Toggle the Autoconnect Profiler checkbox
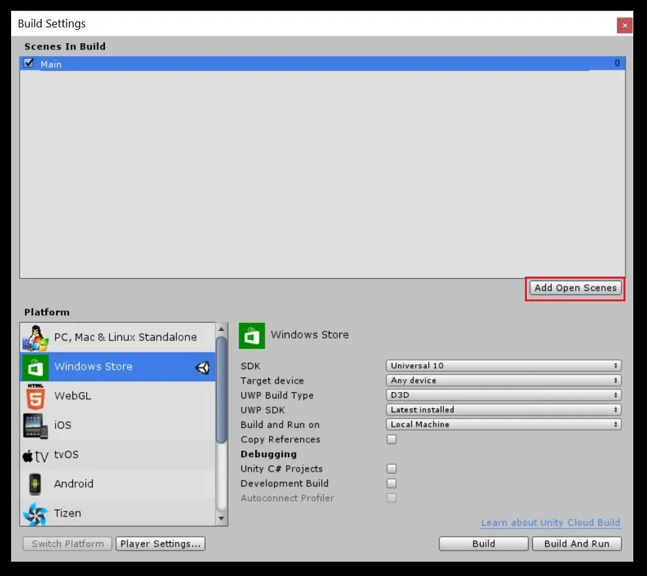This screenshot has width=647, height=576. [x=392, y=498]
